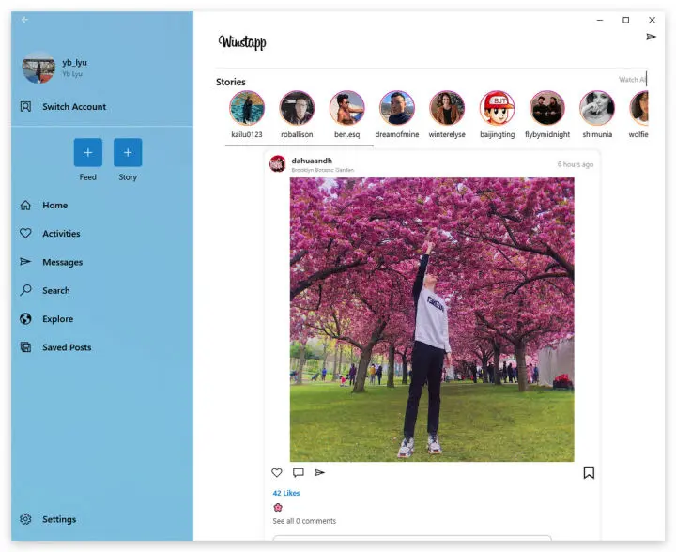This screenshot has width=676, height=552.
Task: Open Saved Posts in sidebar
Action: point(101,347)
